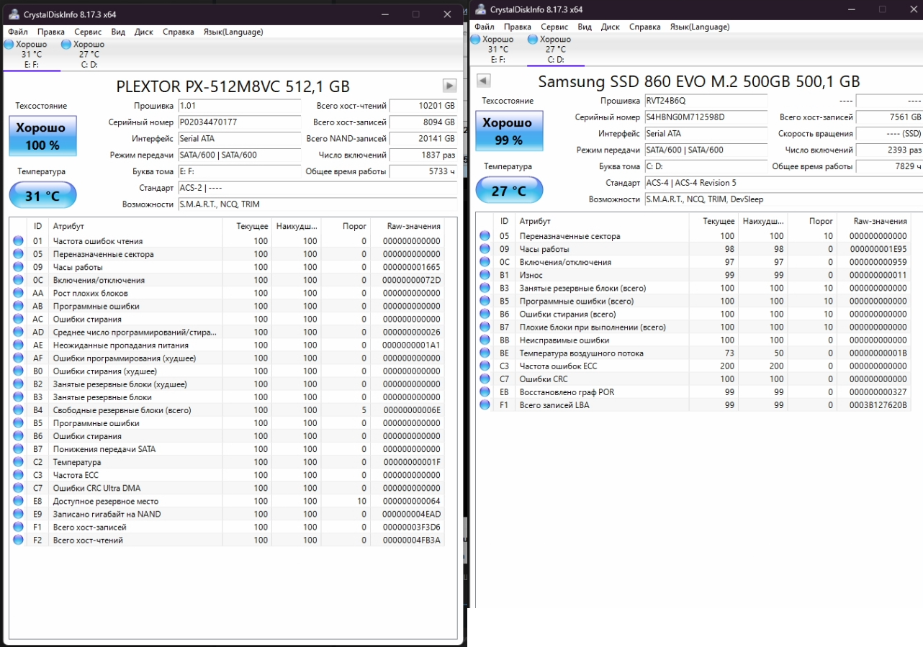Image resolution: width=923 pixels, height=647 pixels.
Task: Click the status orb for Рост плохих блоков
Action: click(19, 293)
